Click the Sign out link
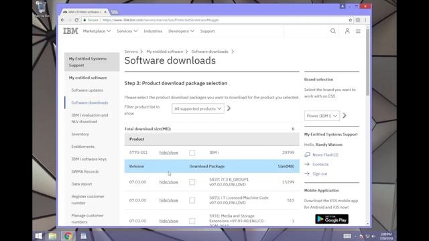This screenshot has height=241, width=429. coord(320,173)
